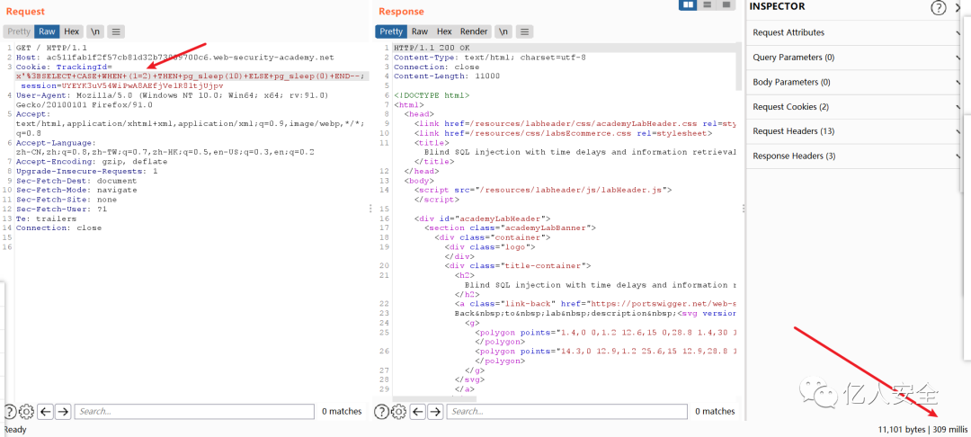Switch Request view to Hex

[71, 31]
